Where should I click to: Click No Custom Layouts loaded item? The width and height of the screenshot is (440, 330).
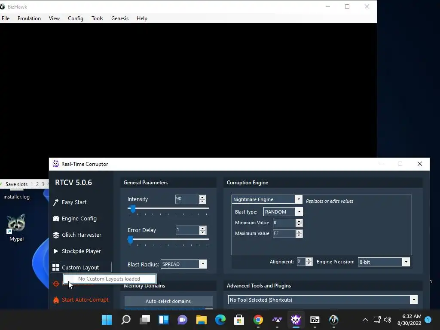[x=110, y=278]
